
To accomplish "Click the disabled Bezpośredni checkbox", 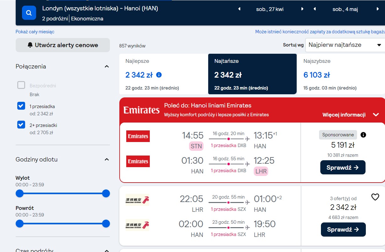I will [x=21, y=85].
